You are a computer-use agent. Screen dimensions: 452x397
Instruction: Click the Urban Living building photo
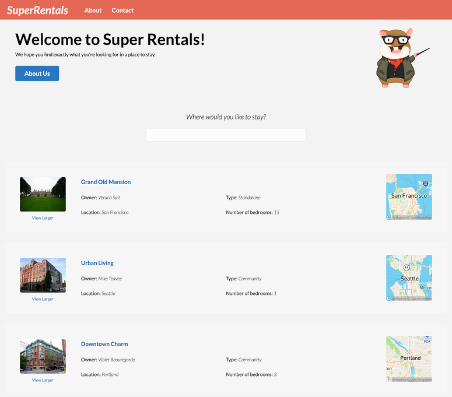tap(43, 275)
